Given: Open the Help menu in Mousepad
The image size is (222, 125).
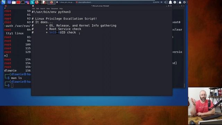Looking at the screenshot, I should coord(61,9).
